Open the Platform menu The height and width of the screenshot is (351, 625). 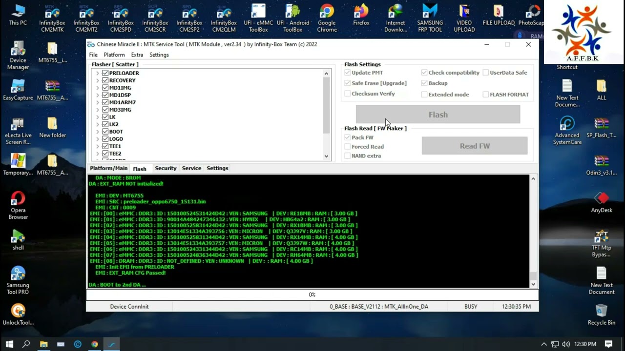point(114,55)
